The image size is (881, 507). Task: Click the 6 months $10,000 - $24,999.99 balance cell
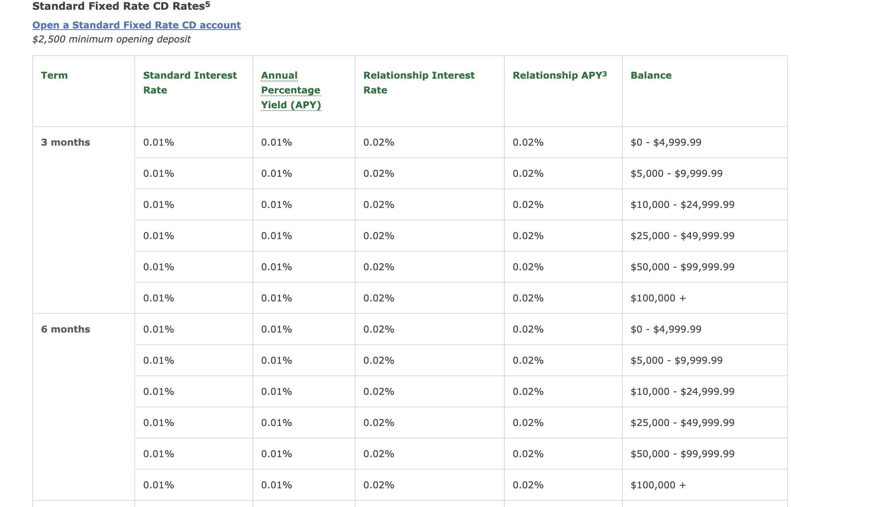pos(682,391)
